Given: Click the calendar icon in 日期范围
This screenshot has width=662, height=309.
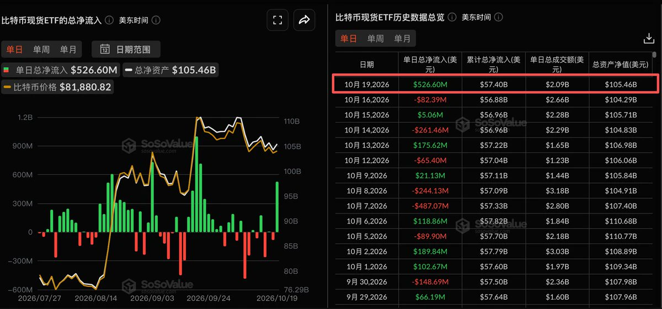Looking at the screenshot, I should click(x=105, y=49).
